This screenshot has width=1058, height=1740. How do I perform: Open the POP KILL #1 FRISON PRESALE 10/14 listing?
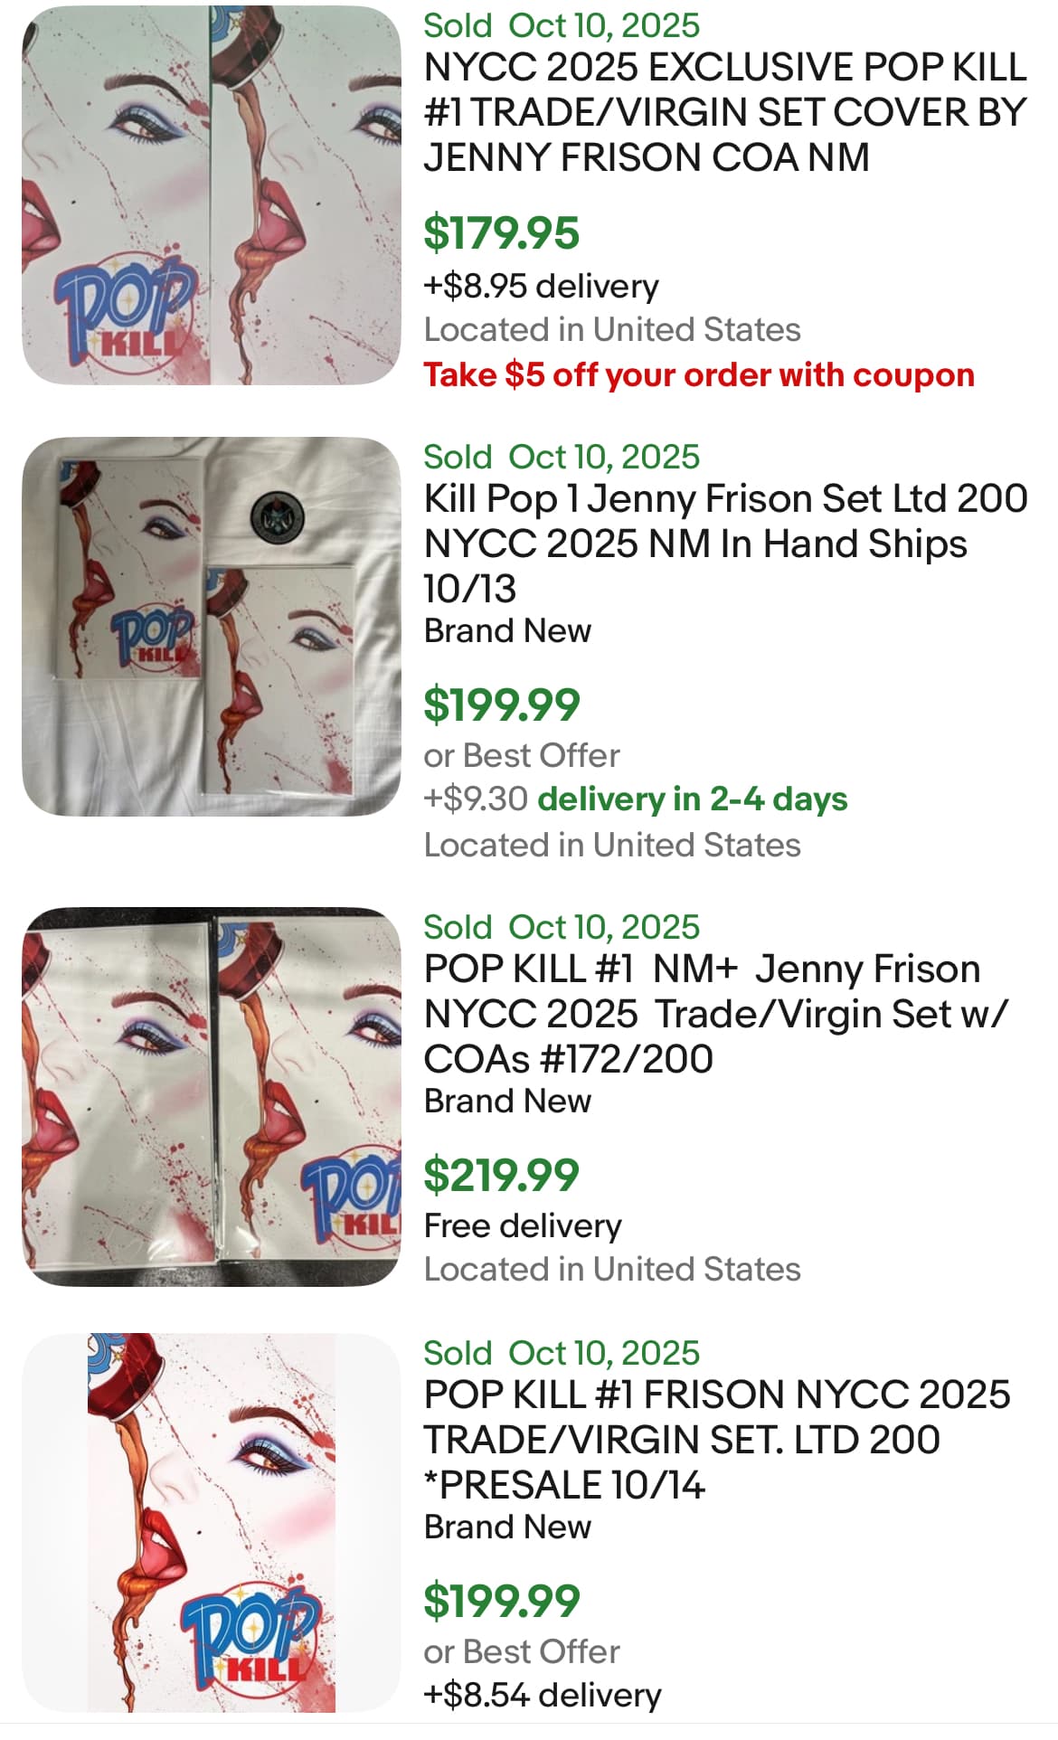pyautogui.click(x=716, y=1439)
